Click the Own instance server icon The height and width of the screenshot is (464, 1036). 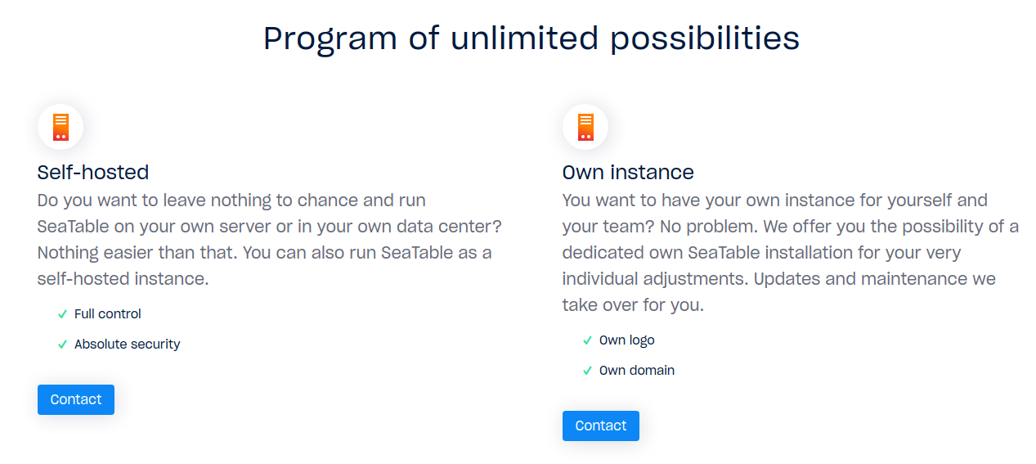(x=585, y=127)
